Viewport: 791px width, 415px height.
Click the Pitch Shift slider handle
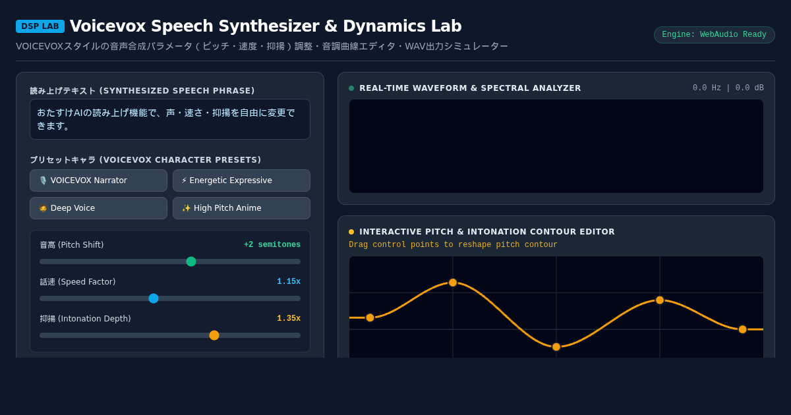click(x=191, y=262)
